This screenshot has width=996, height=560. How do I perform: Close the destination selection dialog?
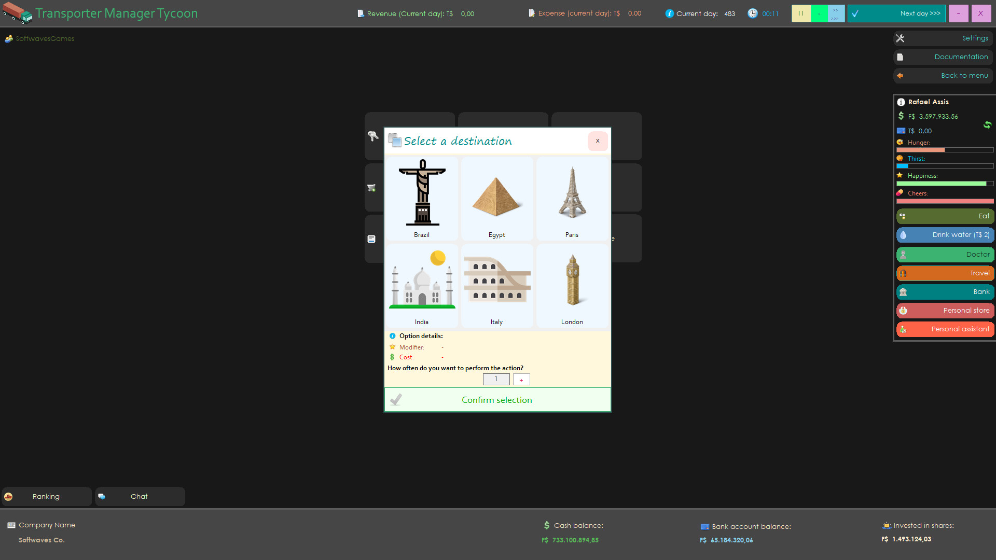598,141
